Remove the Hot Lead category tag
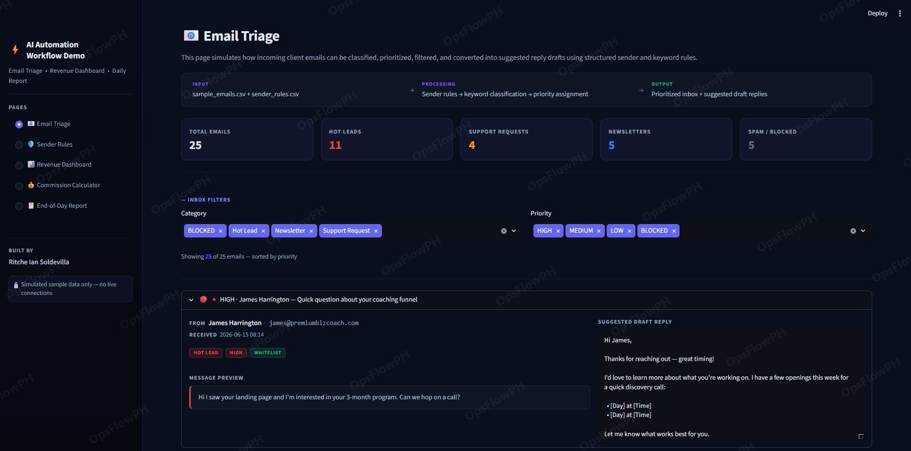Viewport: 911px width, 451px height. [263, 231]
